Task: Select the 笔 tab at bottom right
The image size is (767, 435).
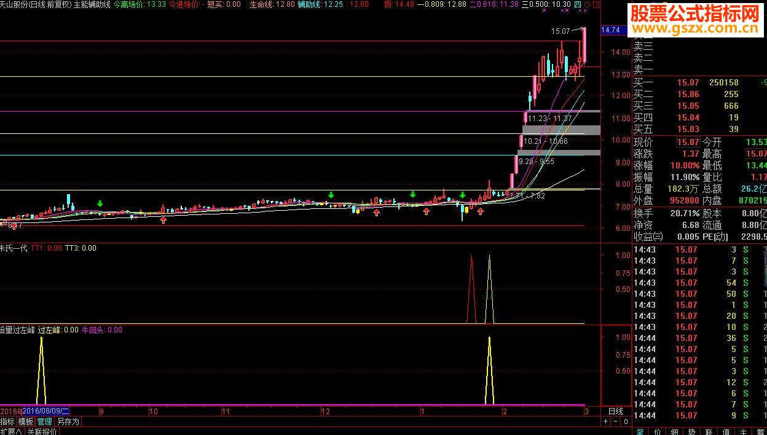Action: [640, 431]
